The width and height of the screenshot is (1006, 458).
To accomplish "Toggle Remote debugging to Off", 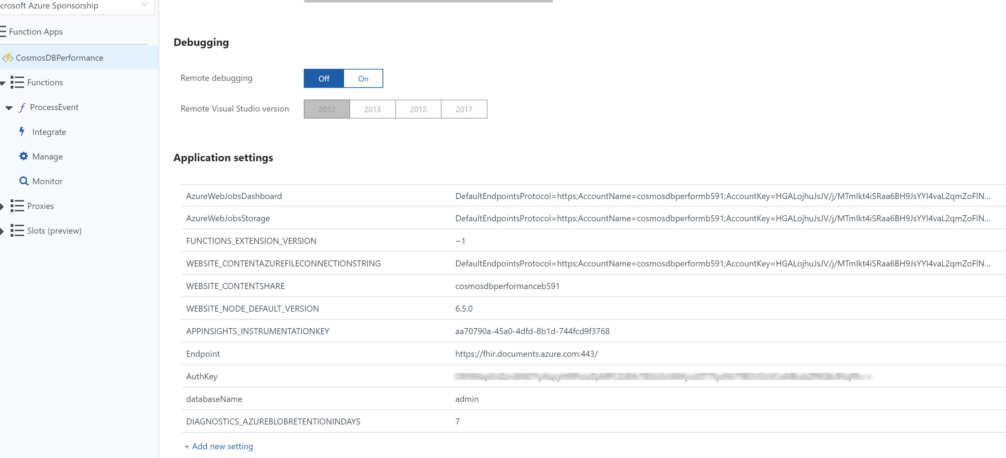I will [323, 78].
